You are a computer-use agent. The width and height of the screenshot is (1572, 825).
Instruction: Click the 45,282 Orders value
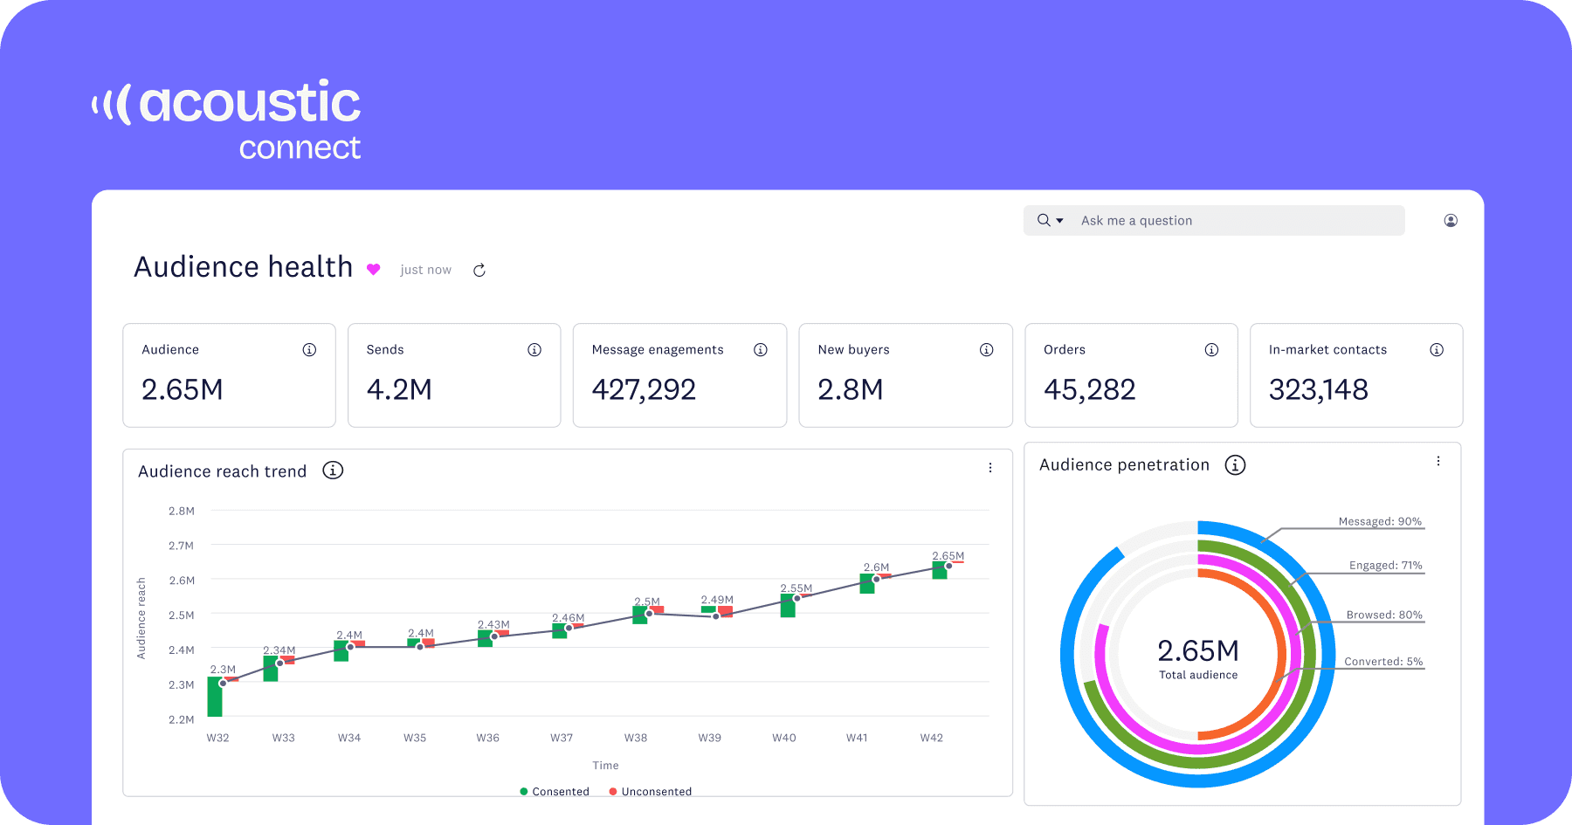[1090, 389]
